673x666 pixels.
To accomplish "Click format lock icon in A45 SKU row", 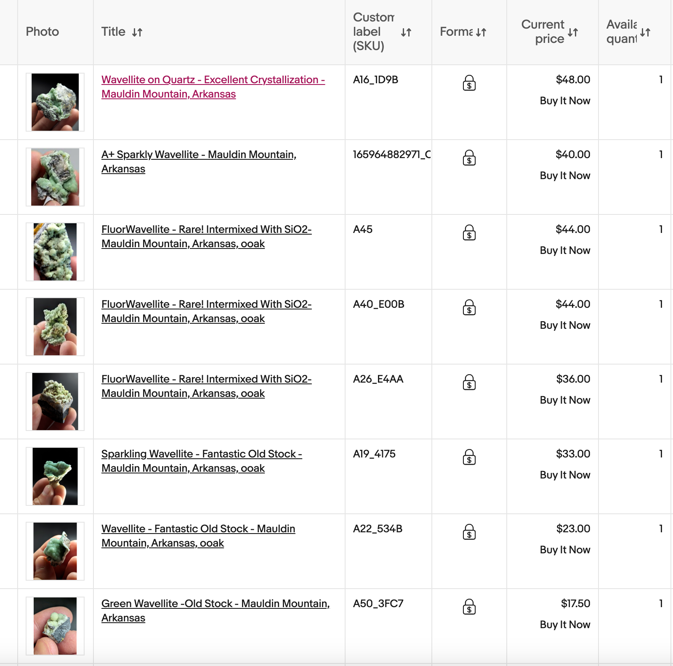I will click(469, 233).
